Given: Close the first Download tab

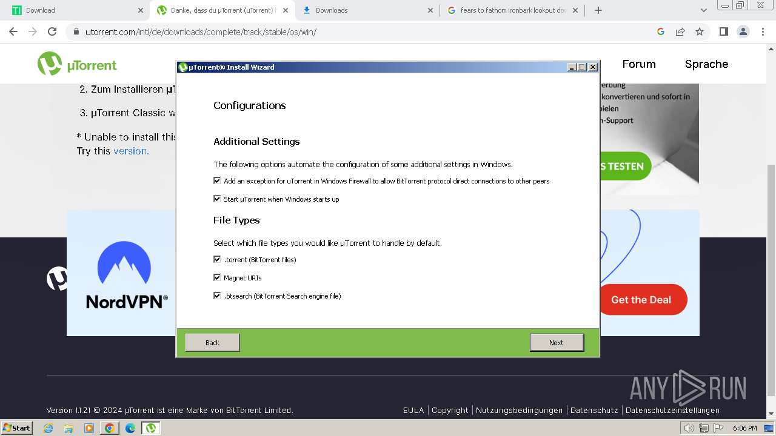Looking at the screenshot, I should click(x=141, y=10).
